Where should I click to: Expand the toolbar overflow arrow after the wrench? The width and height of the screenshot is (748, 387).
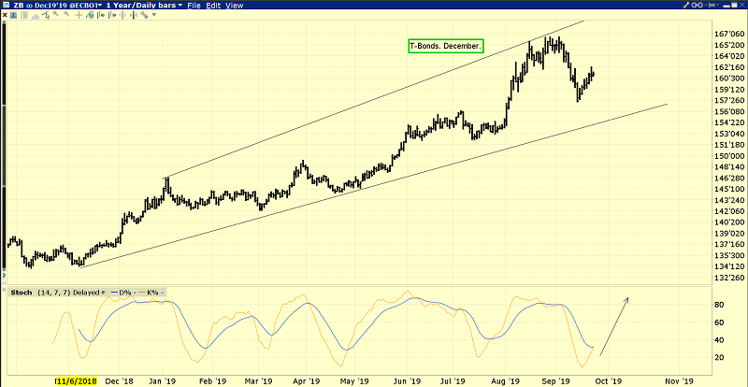(x=154, y=15)
